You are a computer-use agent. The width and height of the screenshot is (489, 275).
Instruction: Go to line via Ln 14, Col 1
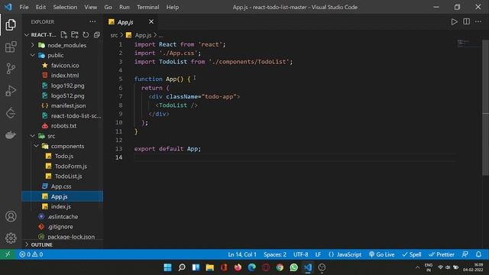(242, 254)
